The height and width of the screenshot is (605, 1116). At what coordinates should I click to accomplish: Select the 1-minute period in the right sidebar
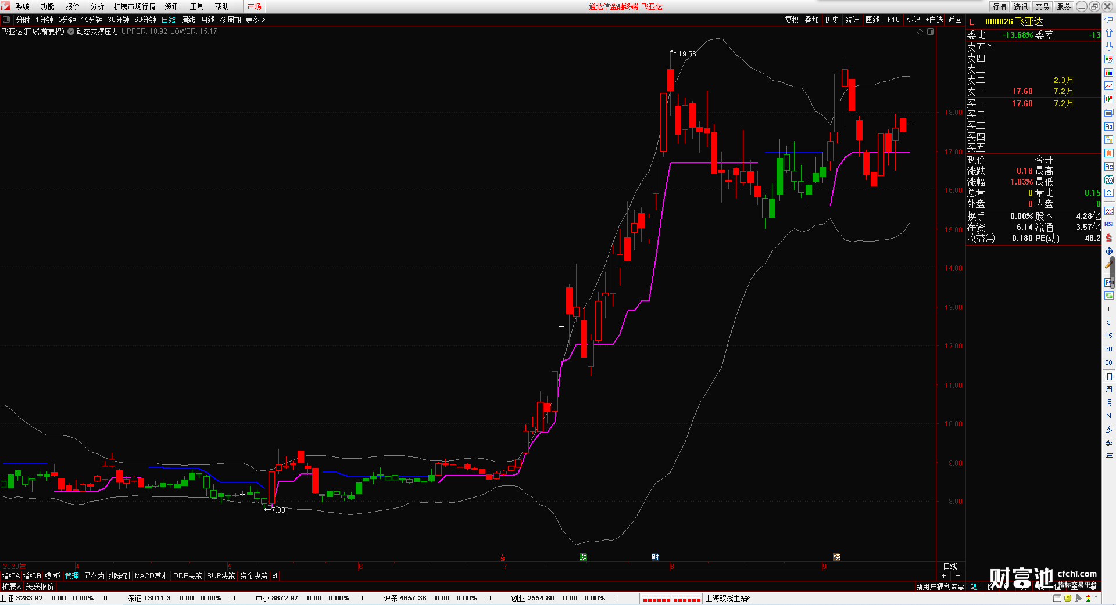(x=1108, y=309)
